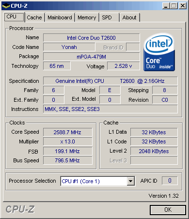Image resolution: width=189 pixels, height=219 pixels.
Task: Click the Instructions field MMX, SSE, SSE2, SSE3
Action: [110, 109]
